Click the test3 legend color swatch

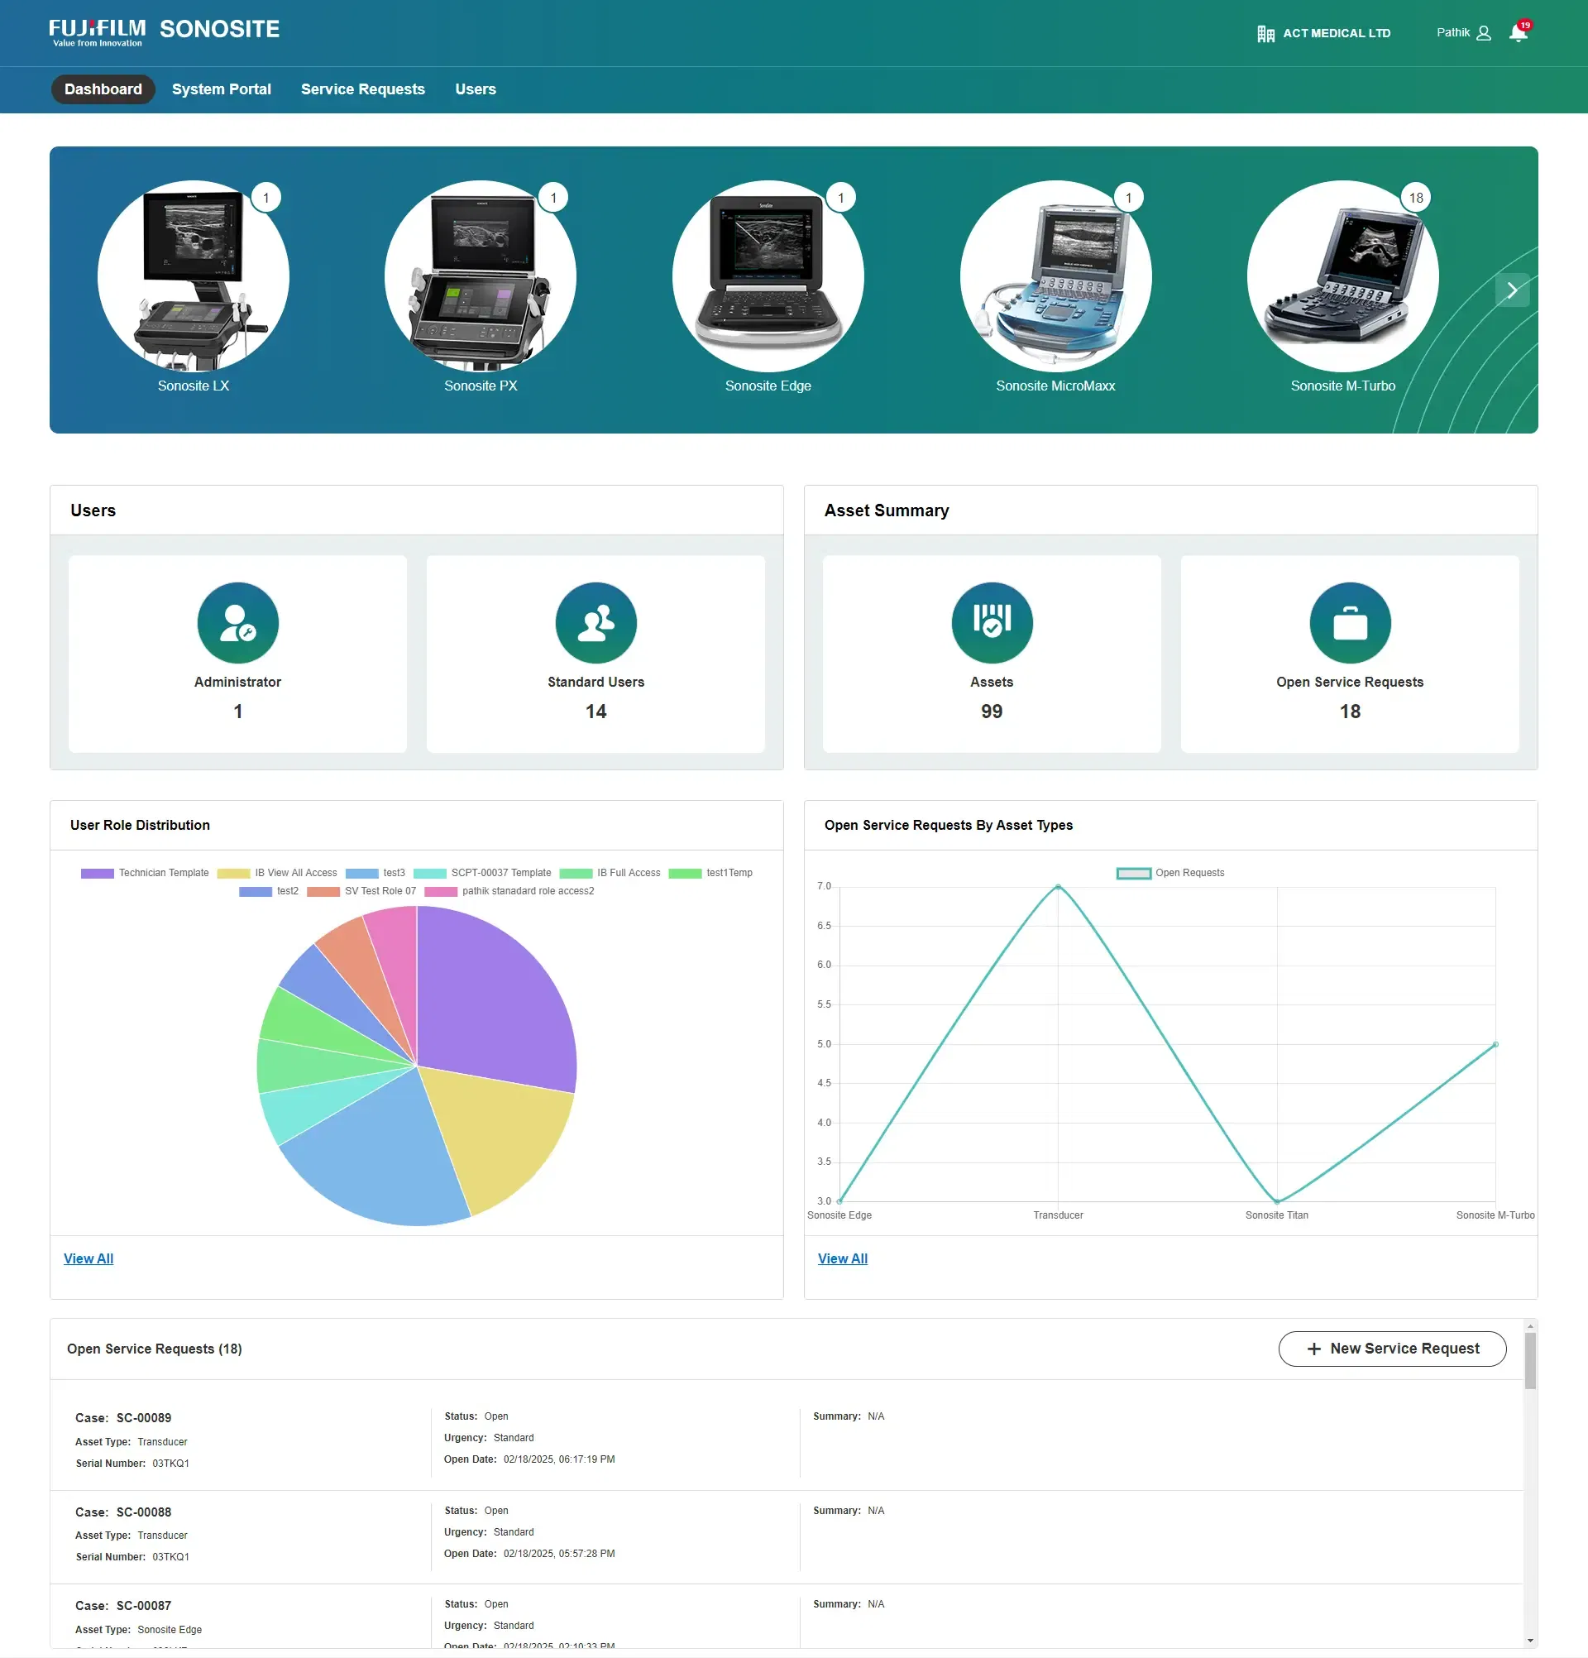click(x=362, y=873)
